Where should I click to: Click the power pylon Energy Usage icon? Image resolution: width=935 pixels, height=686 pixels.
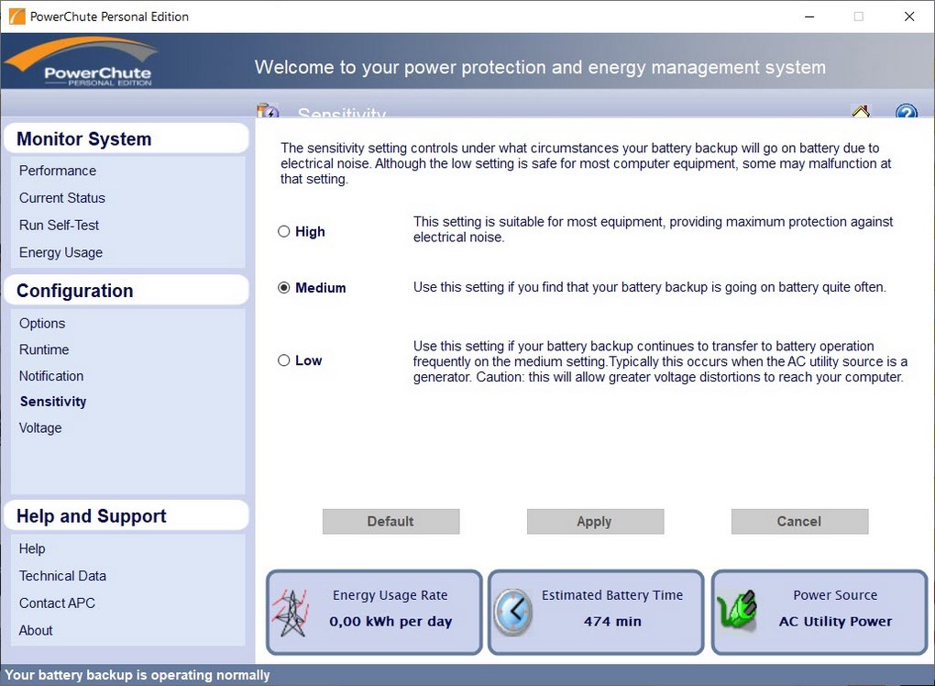pos(291,613)
